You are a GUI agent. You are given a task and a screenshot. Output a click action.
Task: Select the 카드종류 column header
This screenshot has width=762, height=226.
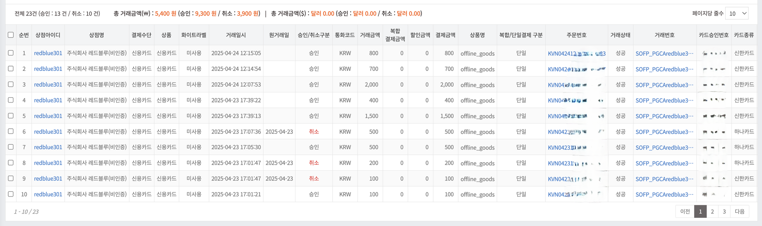click(744, 35)
